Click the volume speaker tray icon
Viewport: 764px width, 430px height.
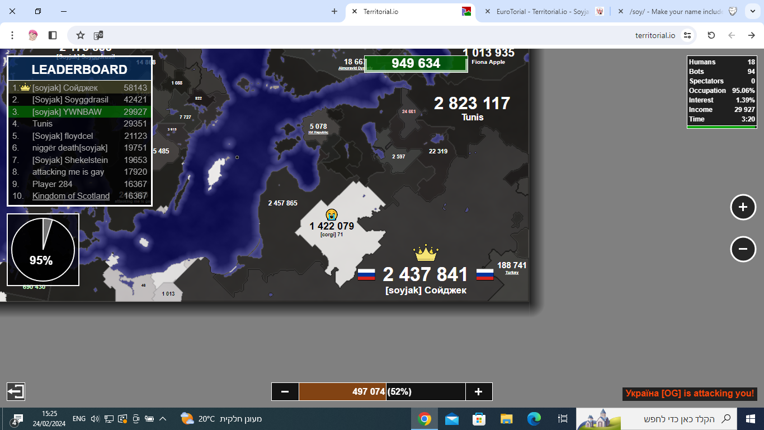pos(95,419)
